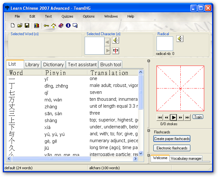This screenshot has width=218, height=177.
Task: Play the stroke animation
Action: (173, 117)
